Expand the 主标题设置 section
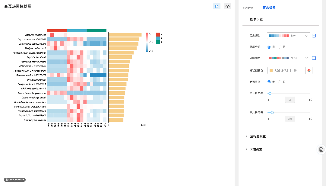This screenshot has width=326, height=186. [x=258, y=136]
